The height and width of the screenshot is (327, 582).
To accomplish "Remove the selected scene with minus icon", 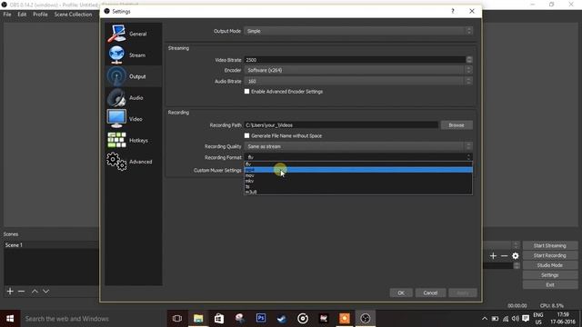I will 22,292.
